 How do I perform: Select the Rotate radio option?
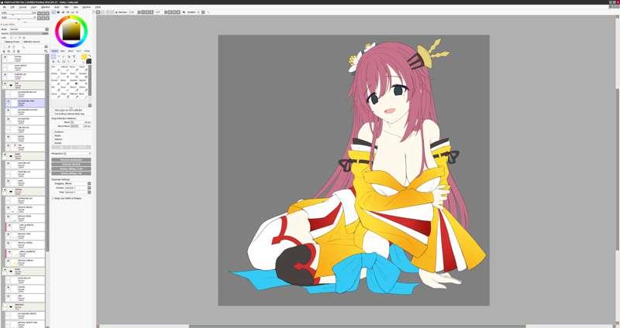coord(57,143)
